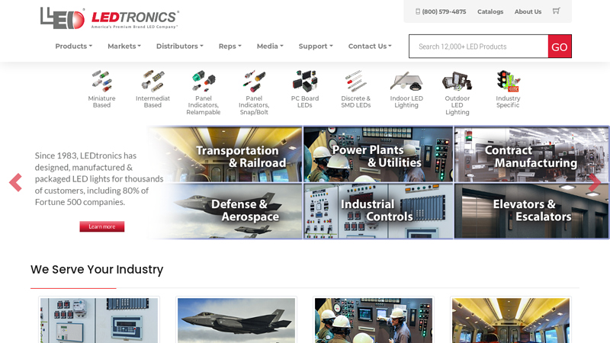
Task: Open Contract Manufacturing banner tile
Action: click(x=531, y=155)
